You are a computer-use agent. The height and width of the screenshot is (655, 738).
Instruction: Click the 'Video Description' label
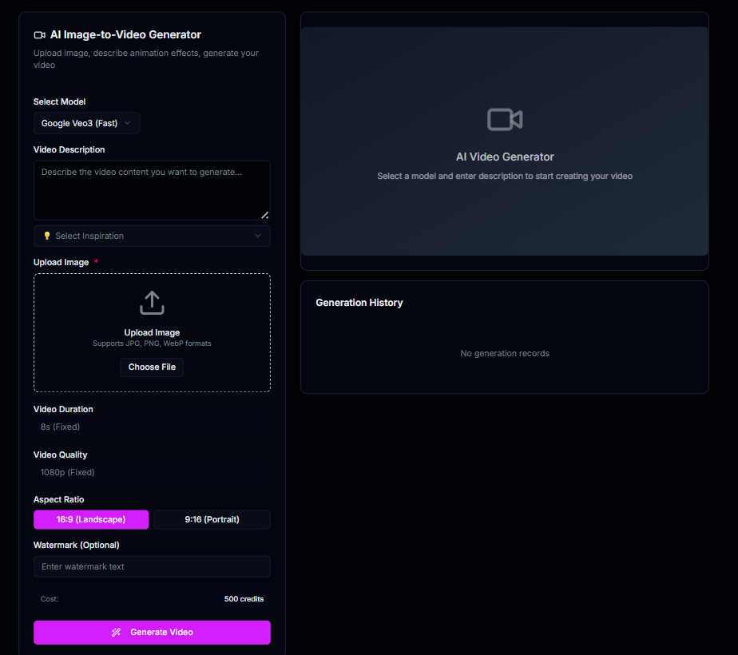pyautogui.click(x=69, y=149)
